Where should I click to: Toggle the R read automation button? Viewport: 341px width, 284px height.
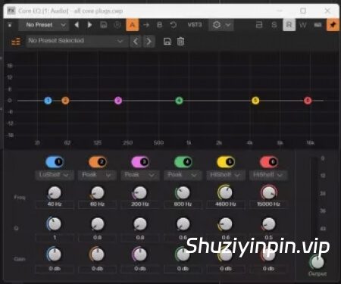pos(289,25)
